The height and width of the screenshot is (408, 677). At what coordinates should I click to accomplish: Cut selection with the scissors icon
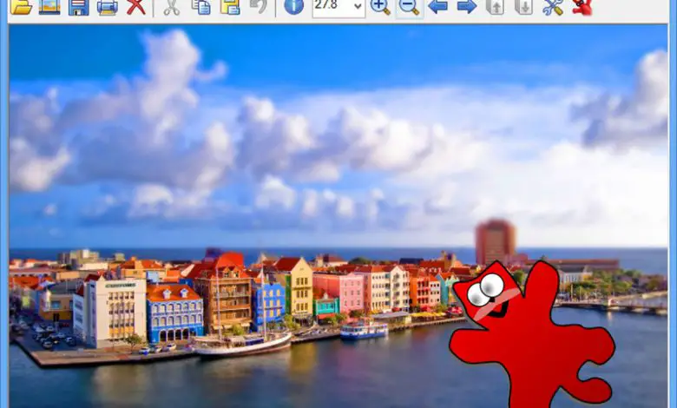[x=171, y=6]
